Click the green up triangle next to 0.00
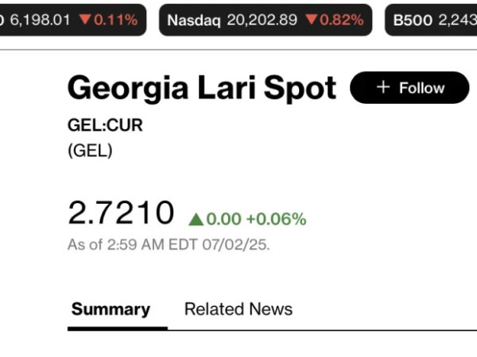The width and height of the screenshot is (477, 357). (196, 219)
